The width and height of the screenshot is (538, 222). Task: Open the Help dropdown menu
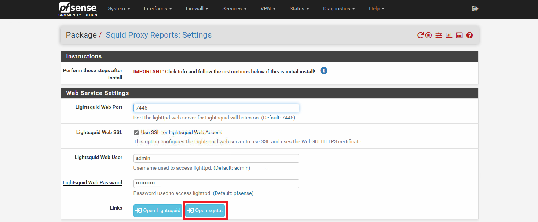377,8
